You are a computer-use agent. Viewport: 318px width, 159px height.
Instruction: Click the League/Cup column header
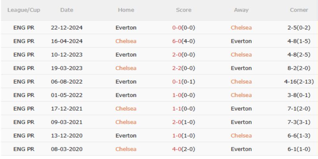pyautogui.click(x=24, y=10)
